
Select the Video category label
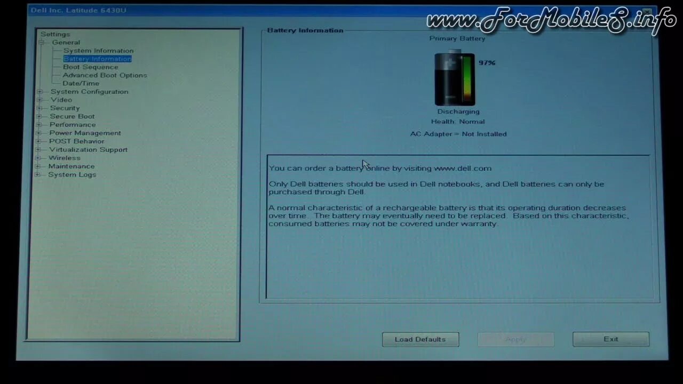[61, 100]
